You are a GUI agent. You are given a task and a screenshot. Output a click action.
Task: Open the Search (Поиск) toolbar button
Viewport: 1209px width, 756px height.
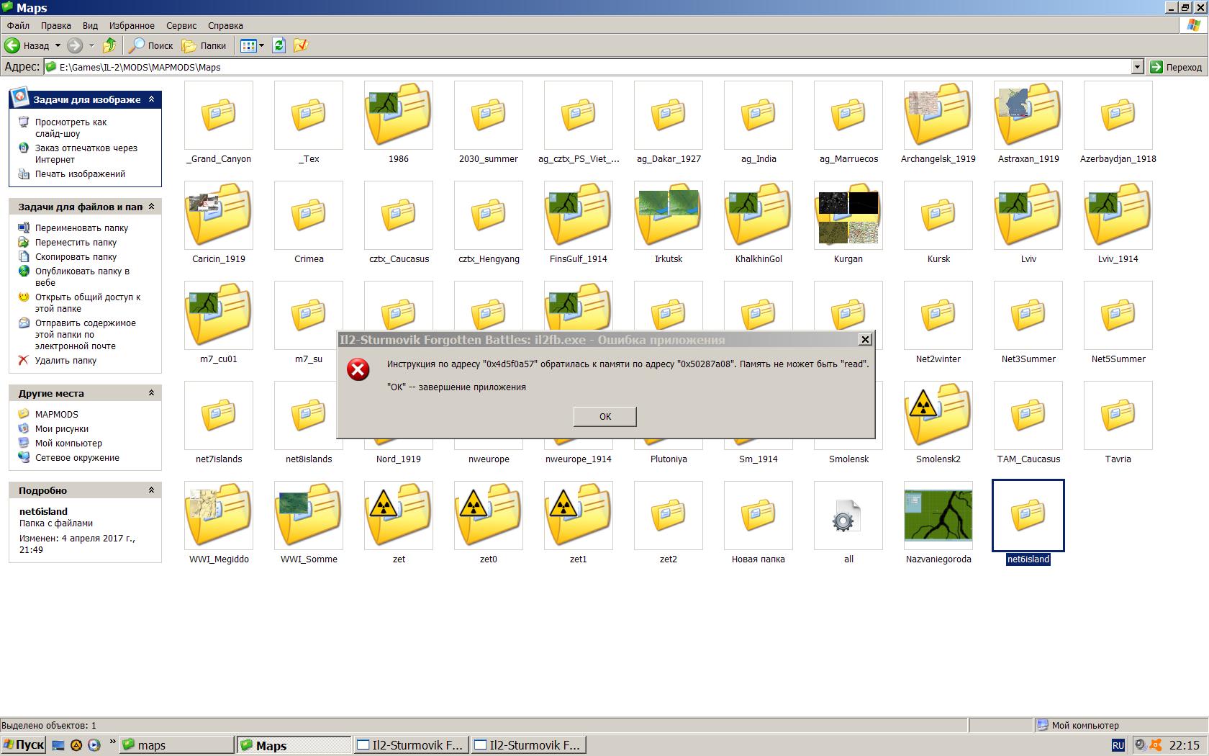[x=151, y=45]
